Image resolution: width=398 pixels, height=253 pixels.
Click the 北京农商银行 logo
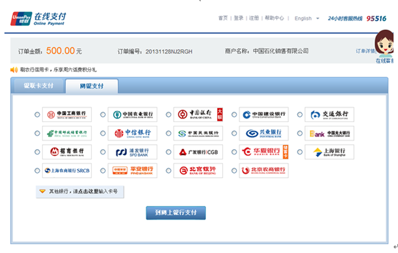(264, 171)
